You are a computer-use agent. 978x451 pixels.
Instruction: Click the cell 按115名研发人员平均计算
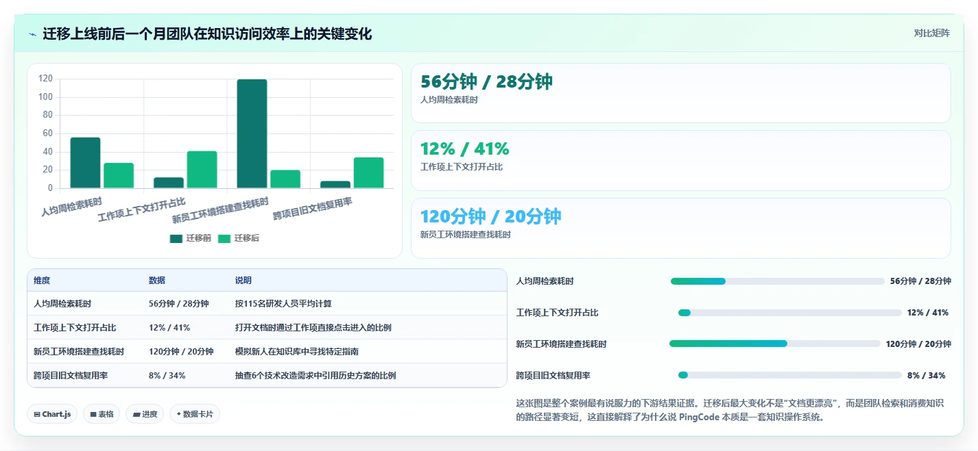pyautogui.click(x=283, y=304)
